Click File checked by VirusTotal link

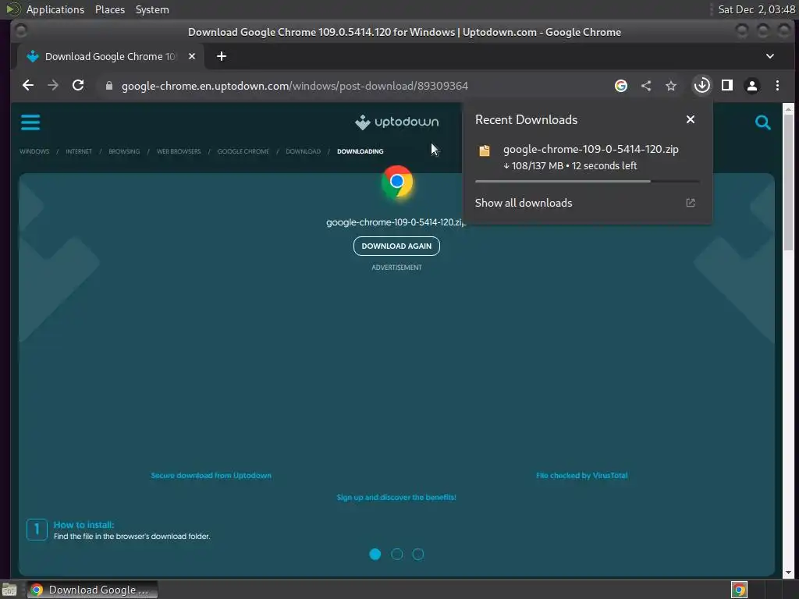[581, 475]
